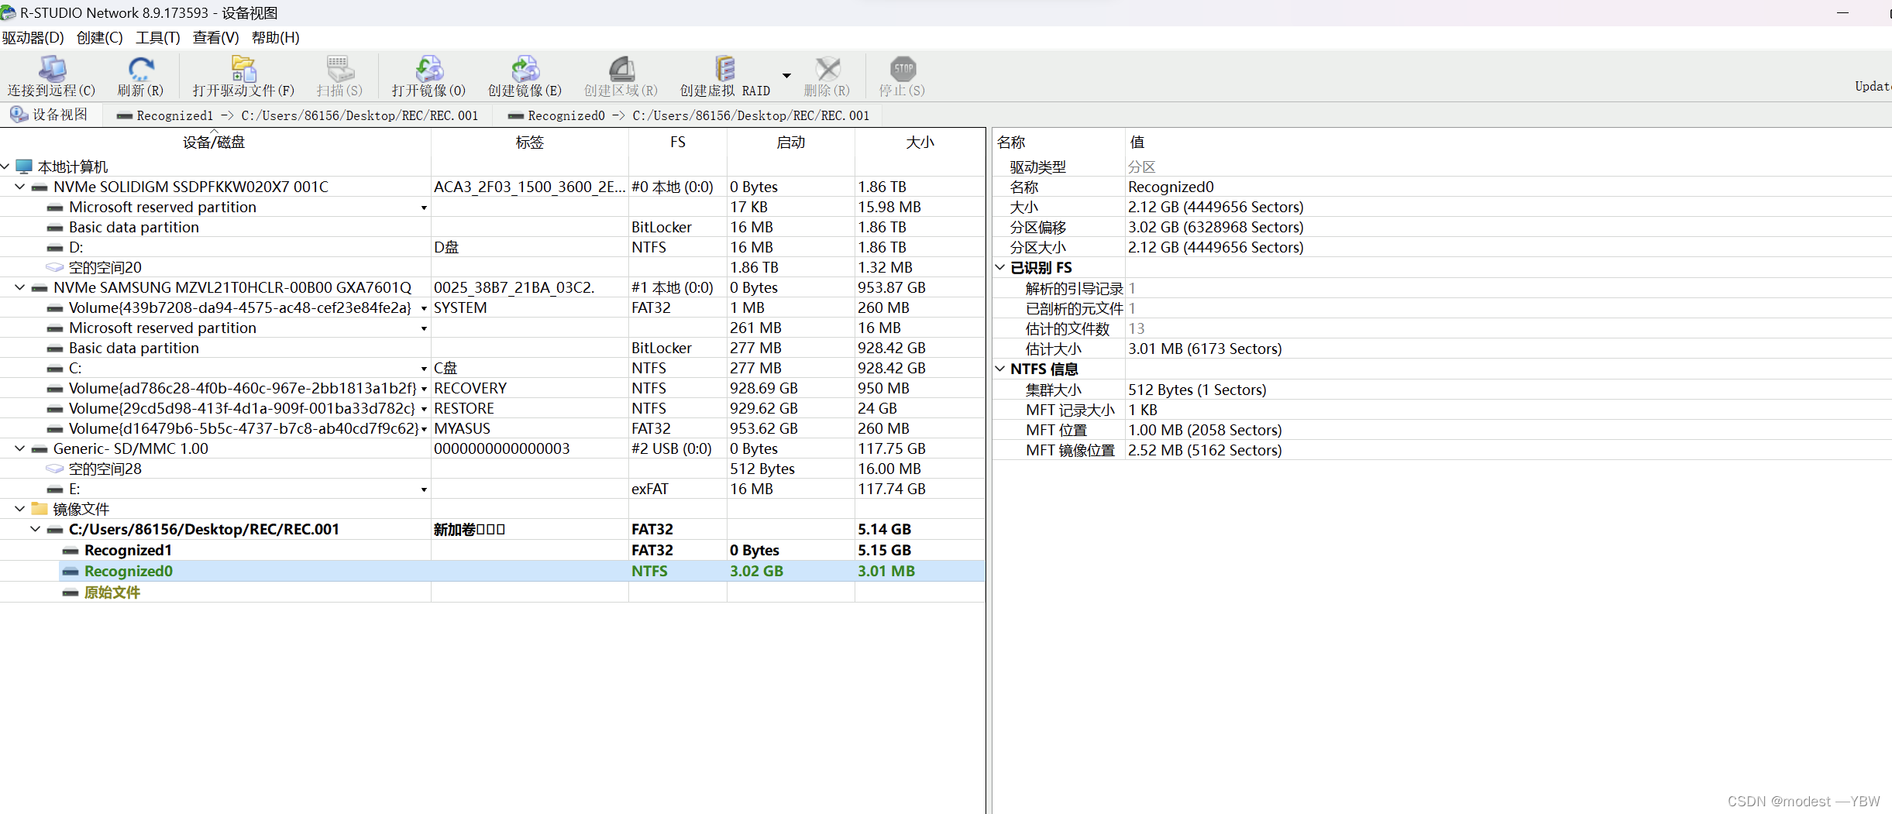Click the Local Computer (本地计算机) monitor icon

(24, 167)
